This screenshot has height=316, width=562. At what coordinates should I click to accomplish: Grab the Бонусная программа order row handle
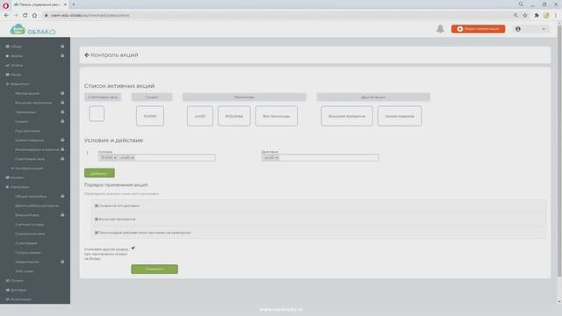click(x=97, y=219)
